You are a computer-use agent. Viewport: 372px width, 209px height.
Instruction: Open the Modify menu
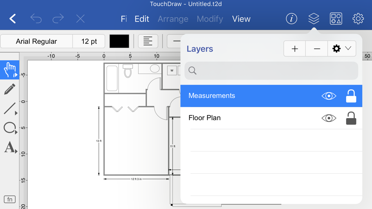(210, 19)
